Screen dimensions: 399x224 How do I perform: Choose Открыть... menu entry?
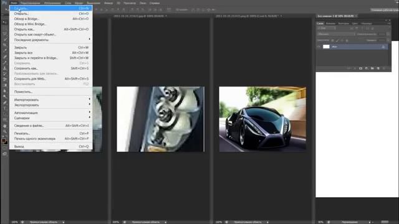click(51, 14)
